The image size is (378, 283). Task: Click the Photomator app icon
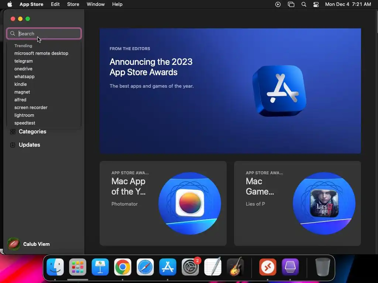tap(190, 203)
